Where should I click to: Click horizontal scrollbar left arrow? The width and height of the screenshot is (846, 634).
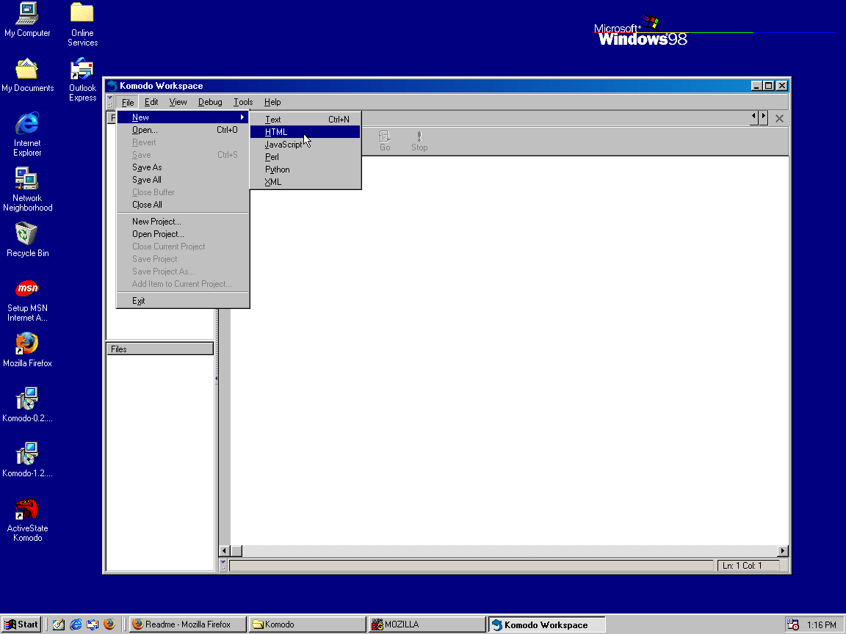coord(225,550)
